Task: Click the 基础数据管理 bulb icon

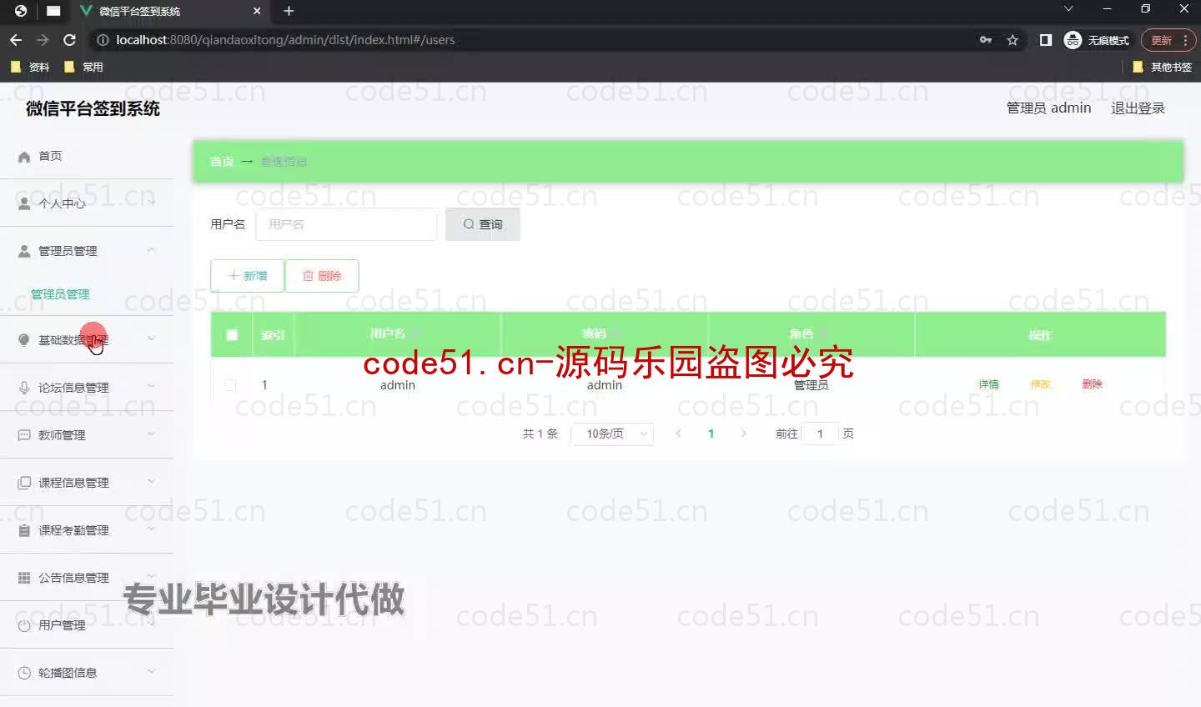Action: coord(24,340)
